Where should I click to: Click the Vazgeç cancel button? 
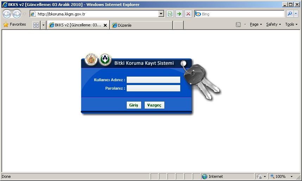[x=154, y=105]
